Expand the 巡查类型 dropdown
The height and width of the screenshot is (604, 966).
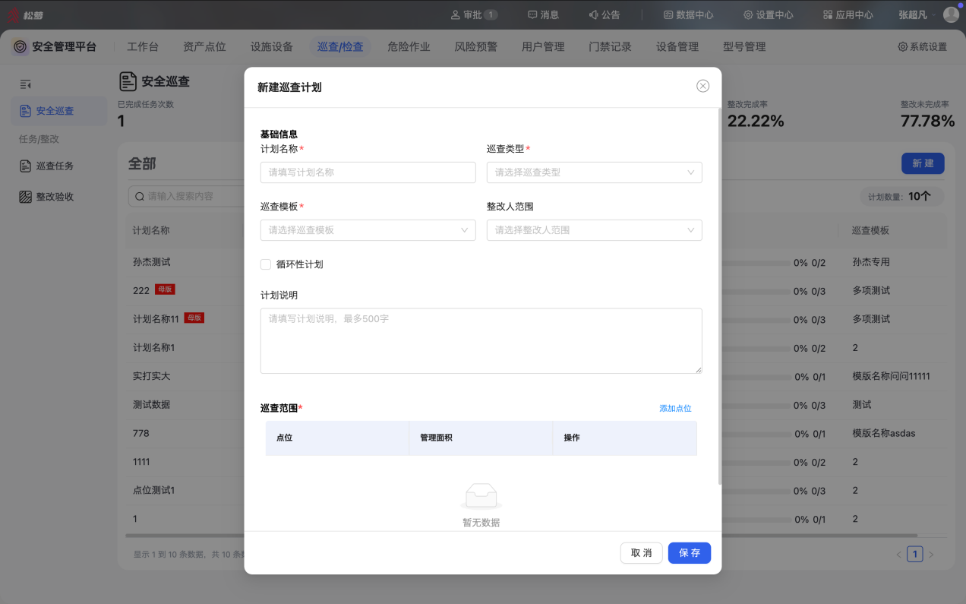point(594,172)
